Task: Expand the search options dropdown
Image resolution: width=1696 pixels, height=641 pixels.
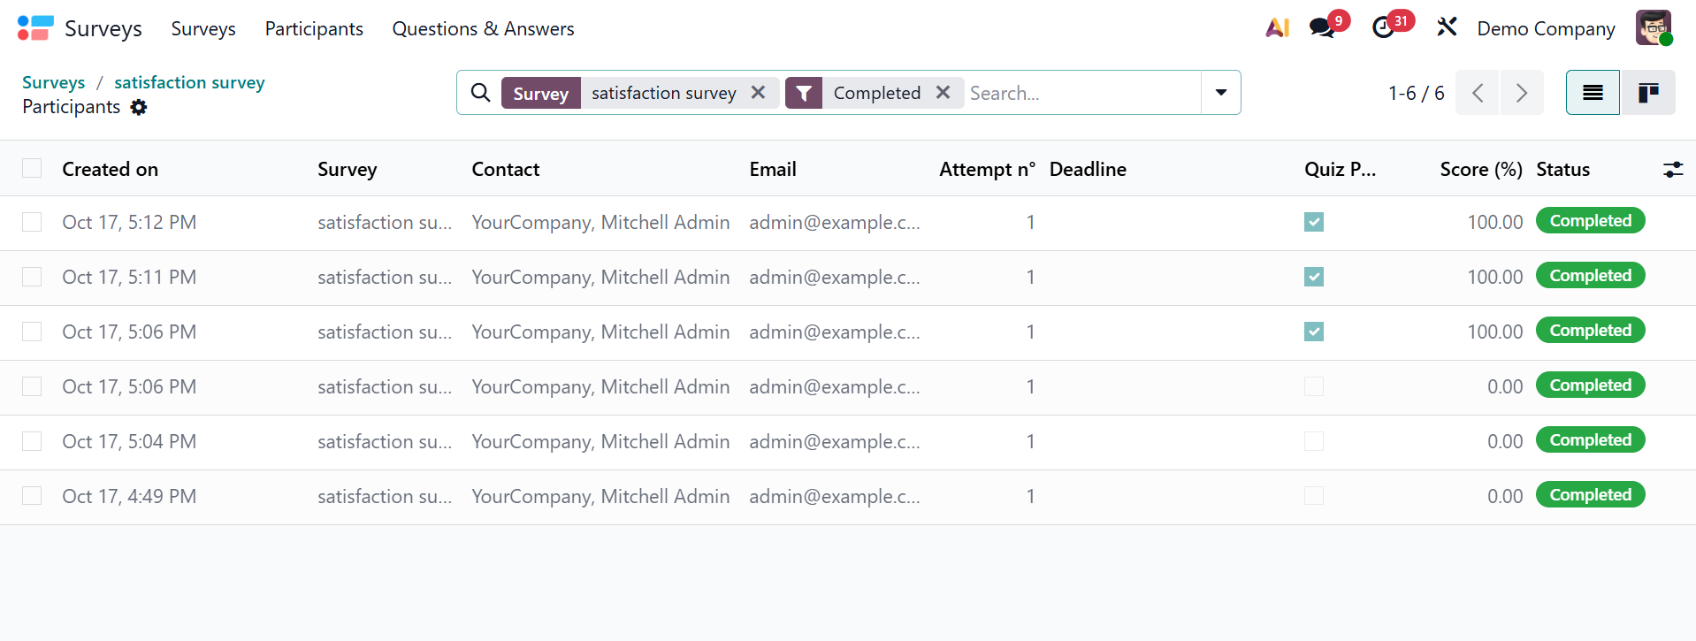Action: (1220, 93)
